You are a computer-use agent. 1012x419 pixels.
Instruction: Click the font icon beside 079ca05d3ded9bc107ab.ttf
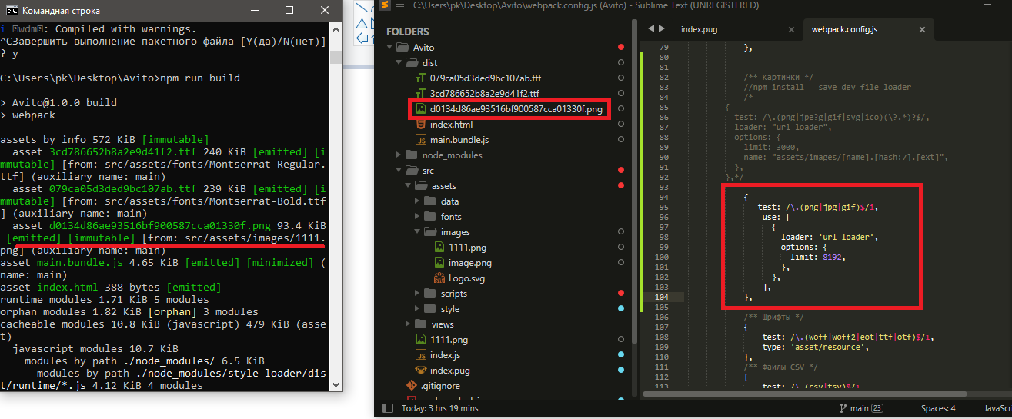[421, 78]
